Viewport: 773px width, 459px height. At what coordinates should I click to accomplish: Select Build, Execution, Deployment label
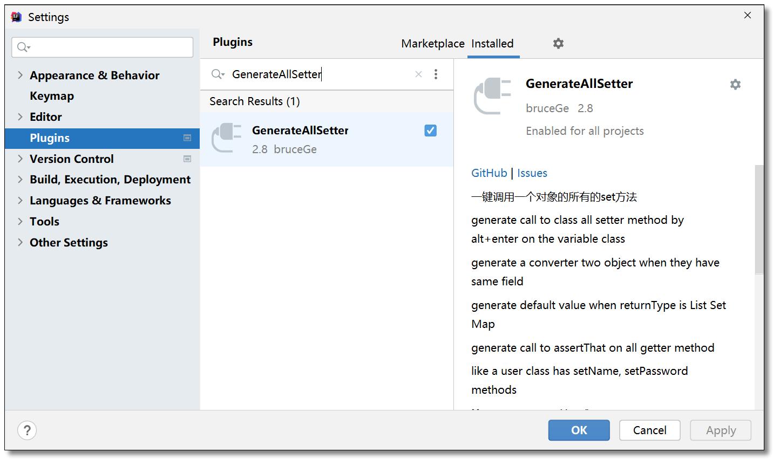(110, 180)
